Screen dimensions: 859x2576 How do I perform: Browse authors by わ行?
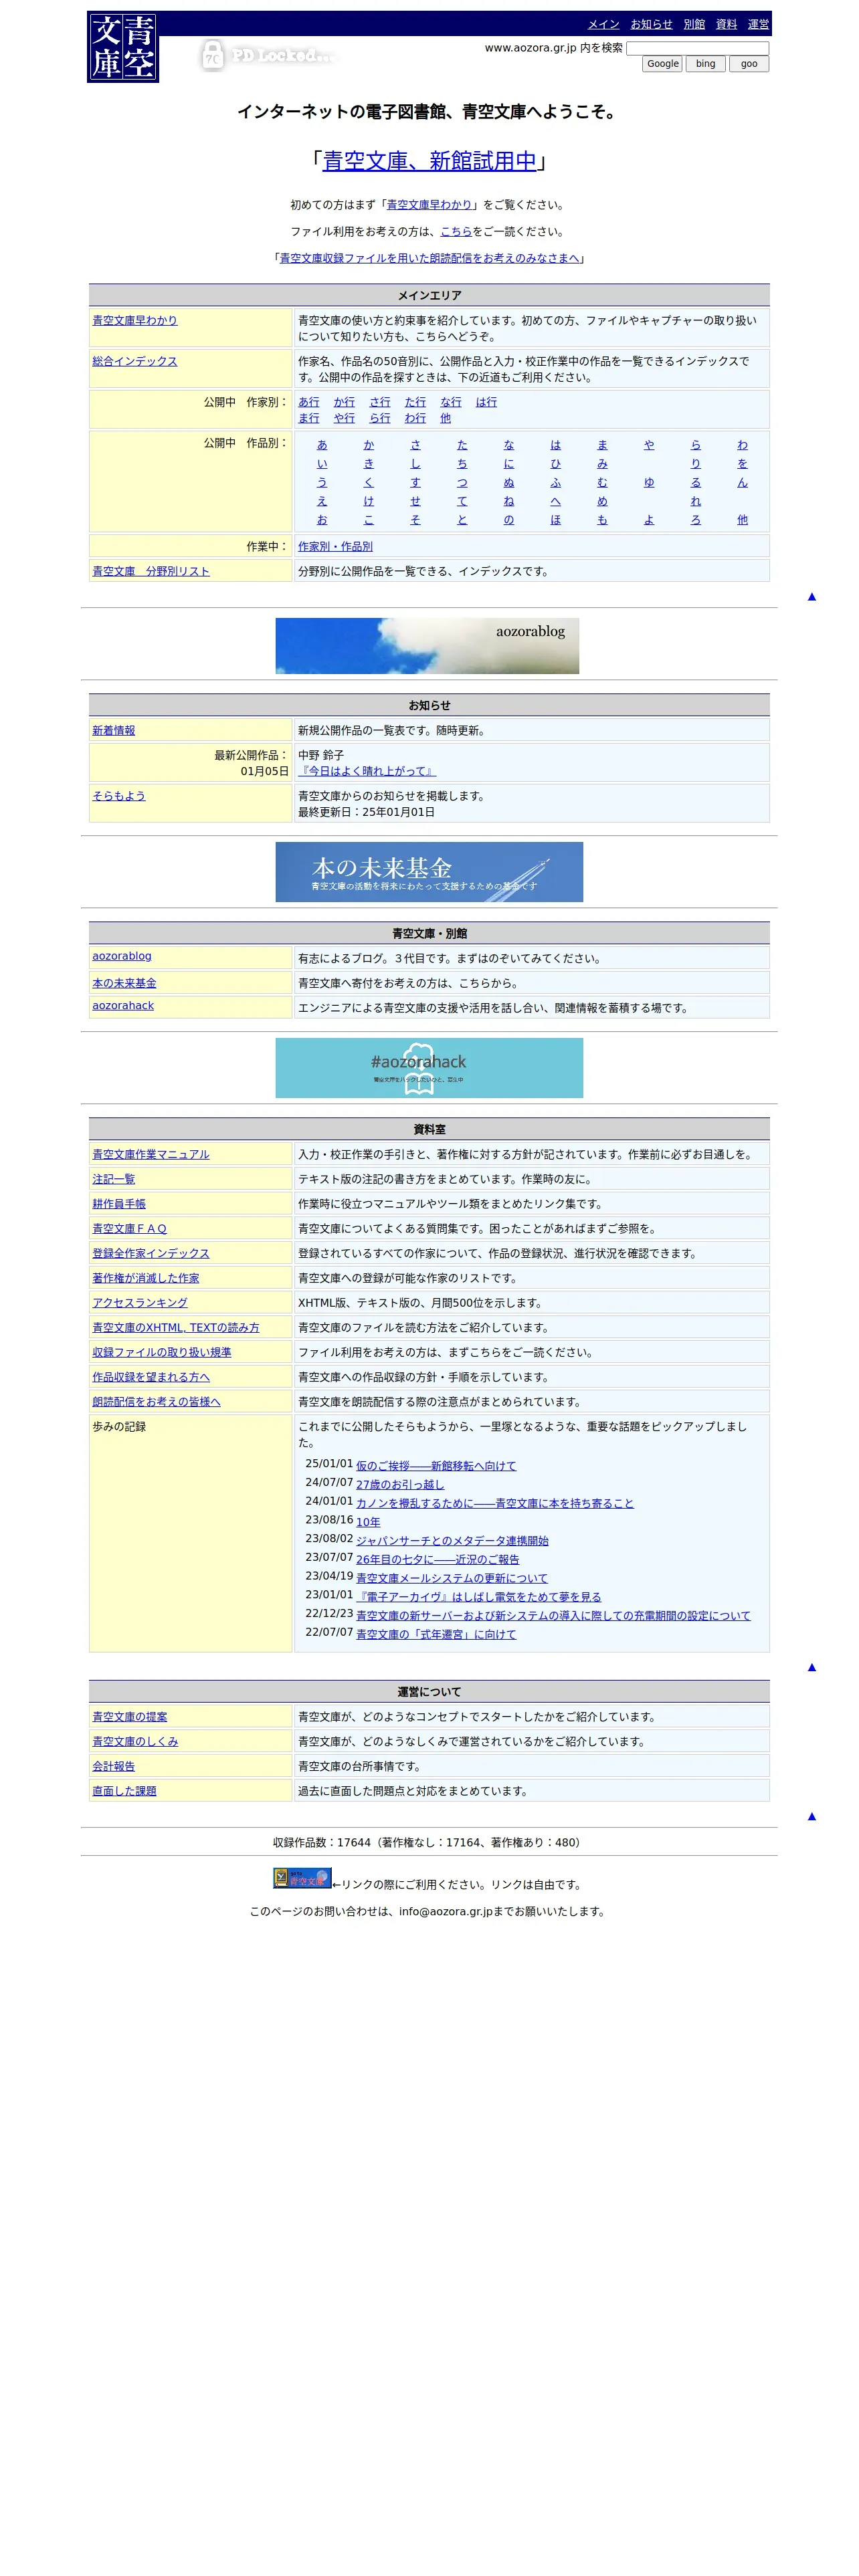(x=415, y=418)
